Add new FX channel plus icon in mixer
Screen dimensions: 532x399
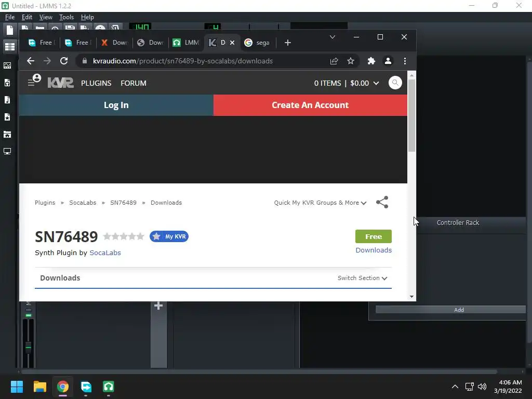coord(158,306)
